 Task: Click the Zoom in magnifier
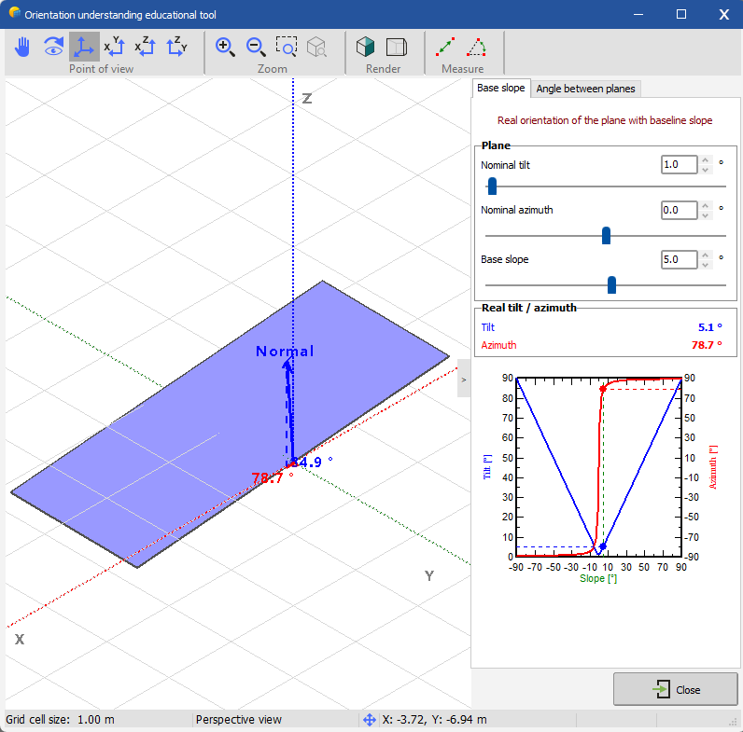(x=225, y=47)
